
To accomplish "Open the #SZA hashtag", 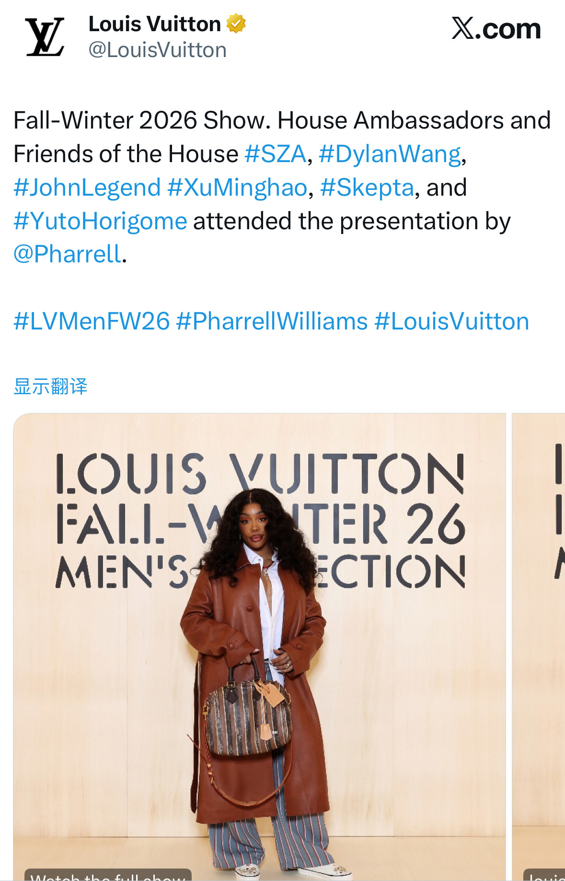I will coord(276,154).
